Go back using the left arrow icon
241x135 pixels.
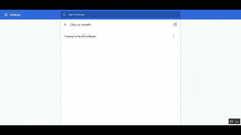pyautogui.click(x=66, y=24)
